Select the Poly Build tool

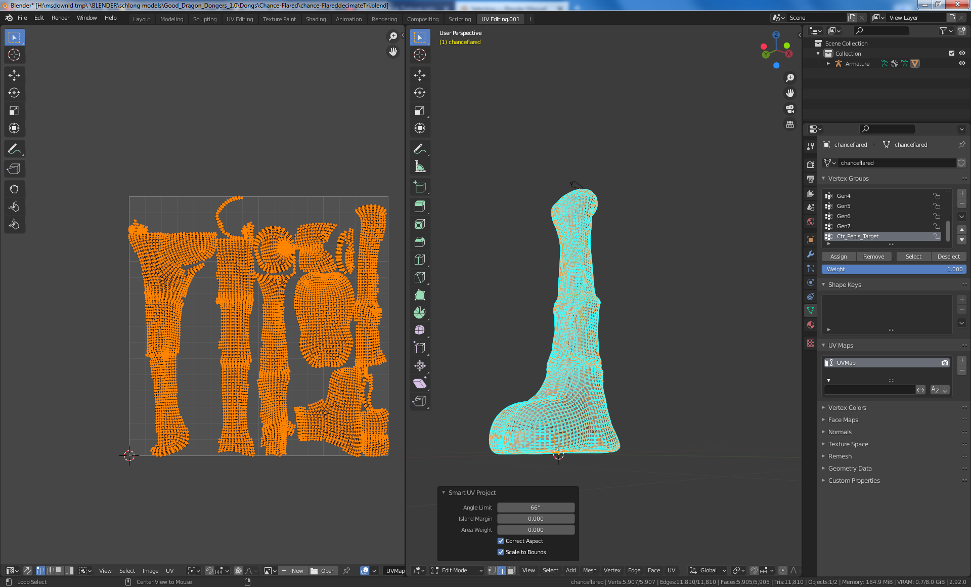(x=420, y=295)
